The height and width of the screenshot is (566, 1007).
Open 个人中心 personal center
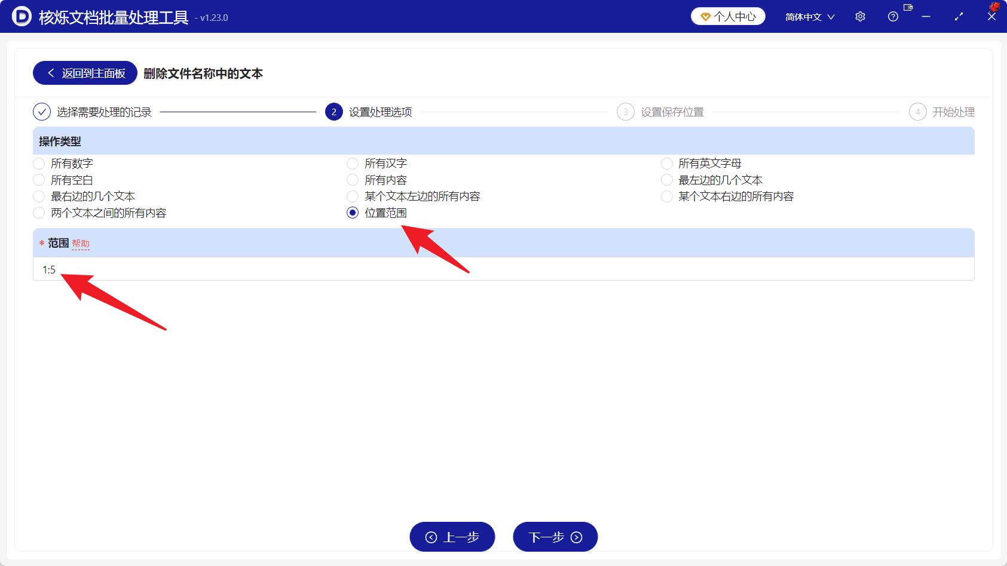(728, 17)
